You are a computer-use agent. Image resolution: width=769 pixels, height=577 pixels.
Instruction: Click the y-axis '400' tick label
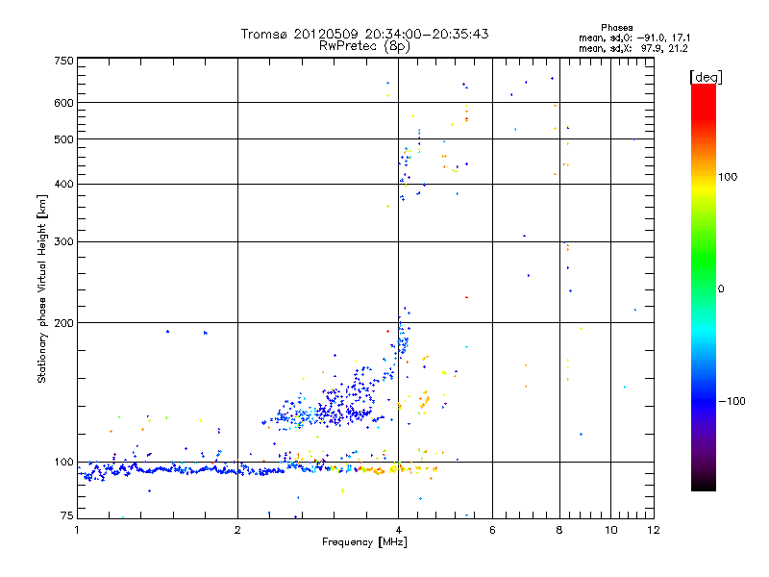(x=63, y=185)
